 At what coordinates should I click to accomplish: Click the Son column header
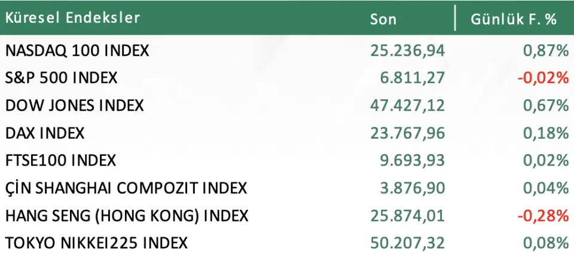pyautogui.click(x=383, y=19)
